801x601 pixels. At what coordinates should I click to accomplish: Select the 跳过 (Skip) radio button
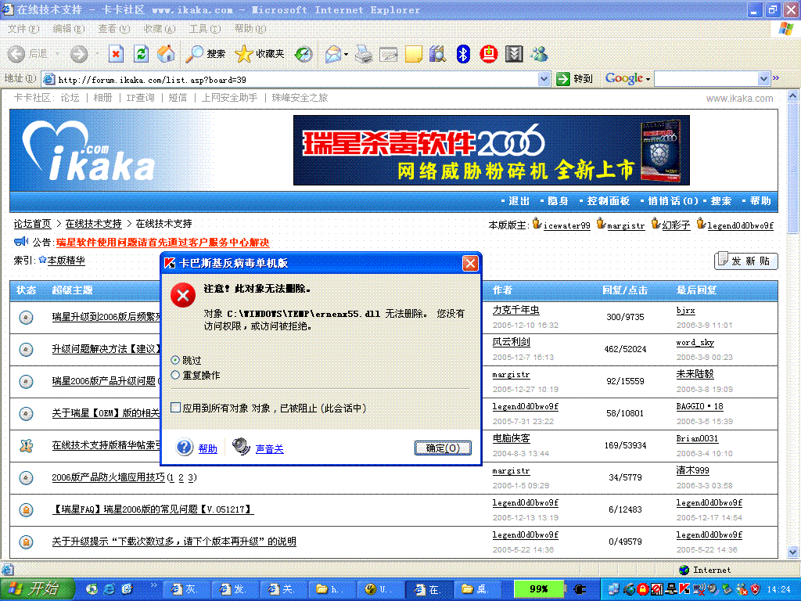tap(175, 360)
